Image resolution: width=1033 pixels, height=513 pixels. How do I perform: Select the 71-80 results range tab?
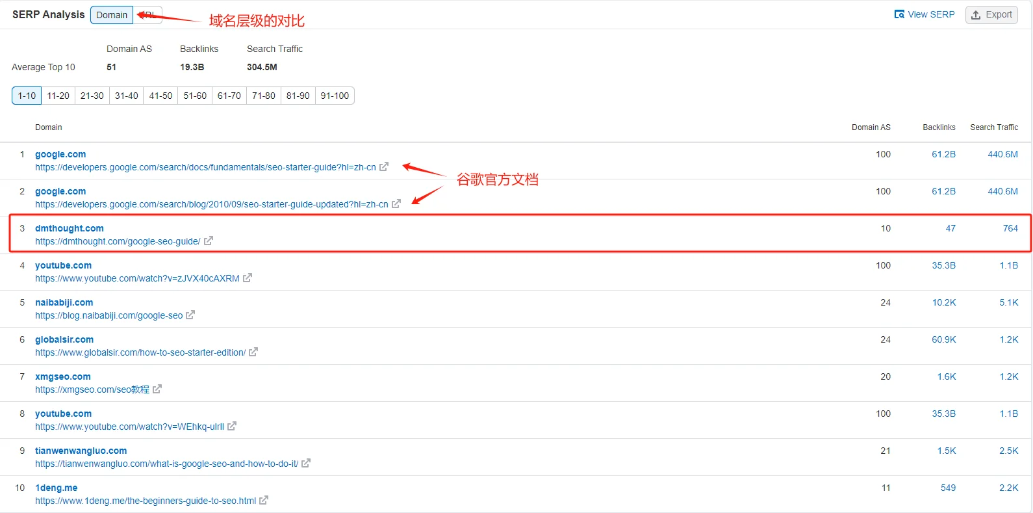pyautogui.click(x=264, y=96)
